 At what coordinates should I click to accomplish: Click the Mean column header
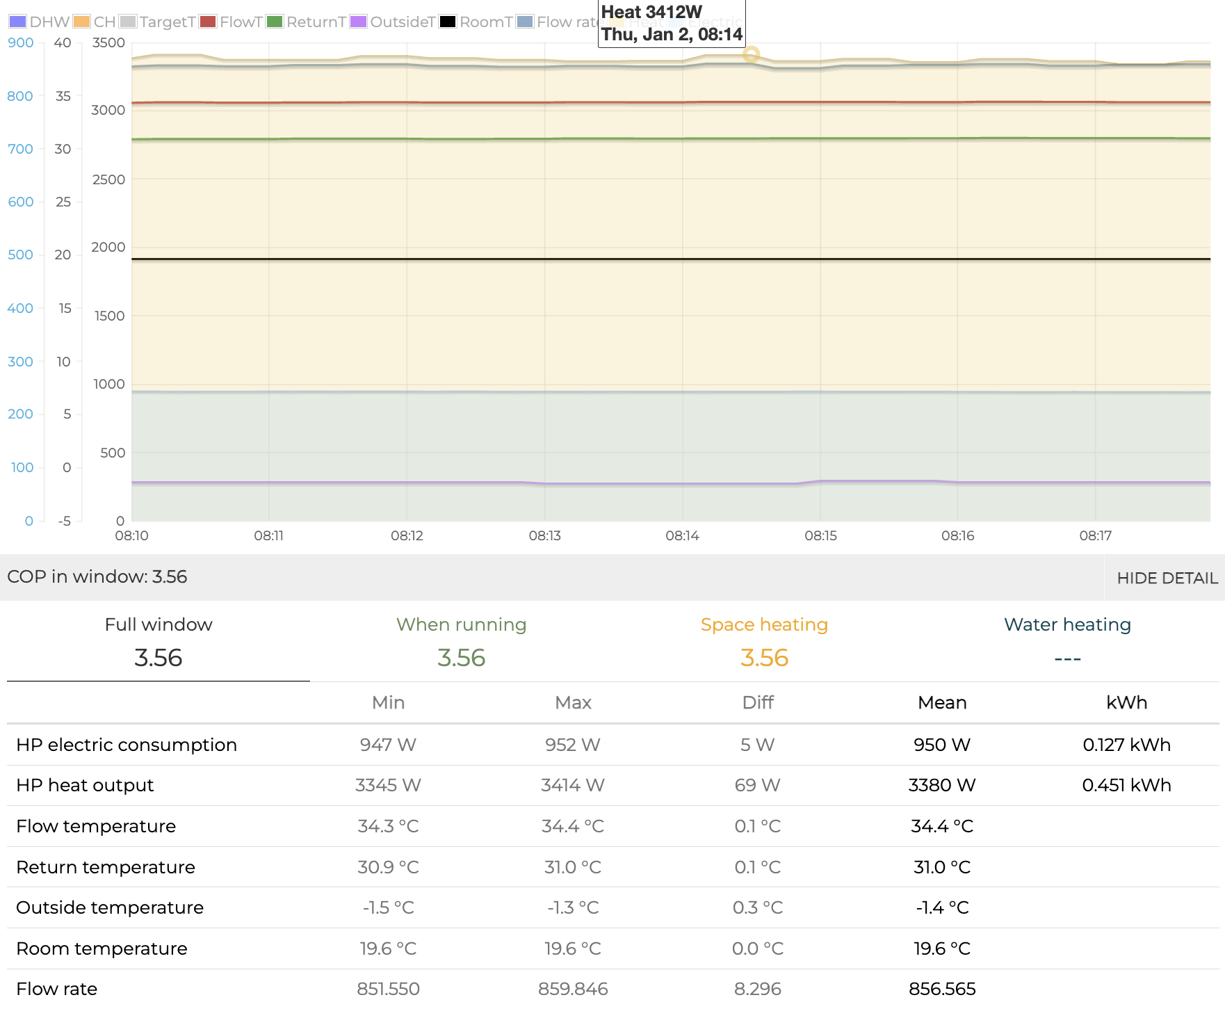[x=942, y=703]
